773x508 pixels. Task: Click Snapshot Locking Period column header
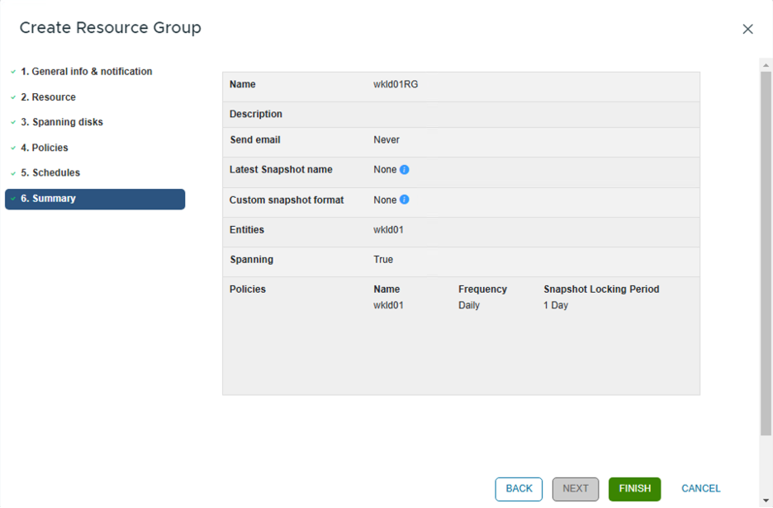click(601, 289)
